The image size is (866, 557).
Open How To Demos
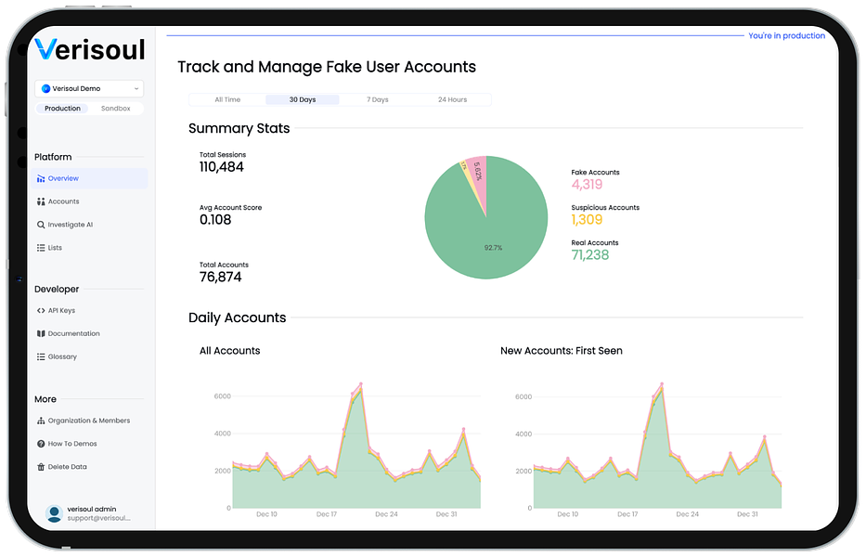tap(89, 445)
